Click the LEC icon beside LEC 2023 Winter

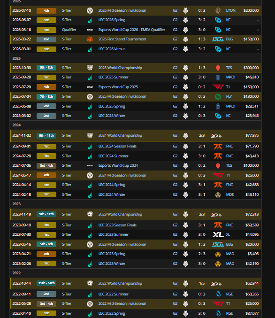click(90, 264)
